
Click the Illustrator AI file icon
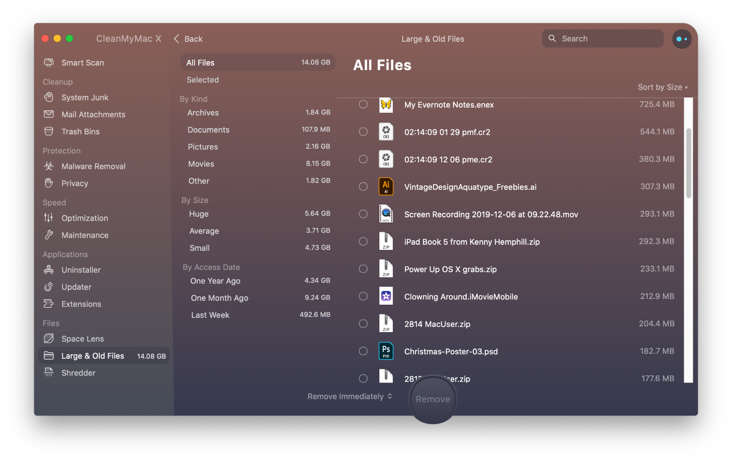pos(386,186)
